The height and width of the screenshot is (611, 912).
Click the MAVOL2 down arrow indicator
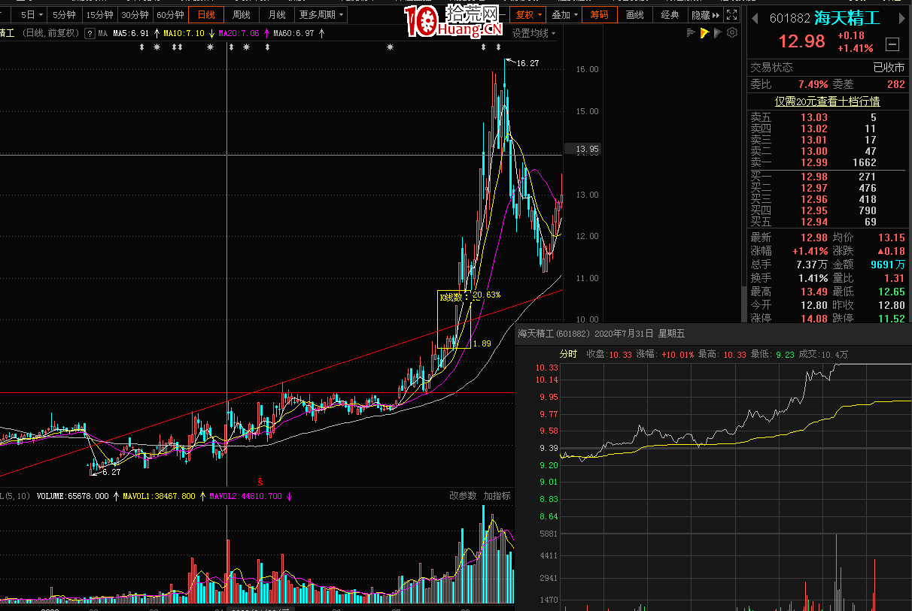pos(289,497)
